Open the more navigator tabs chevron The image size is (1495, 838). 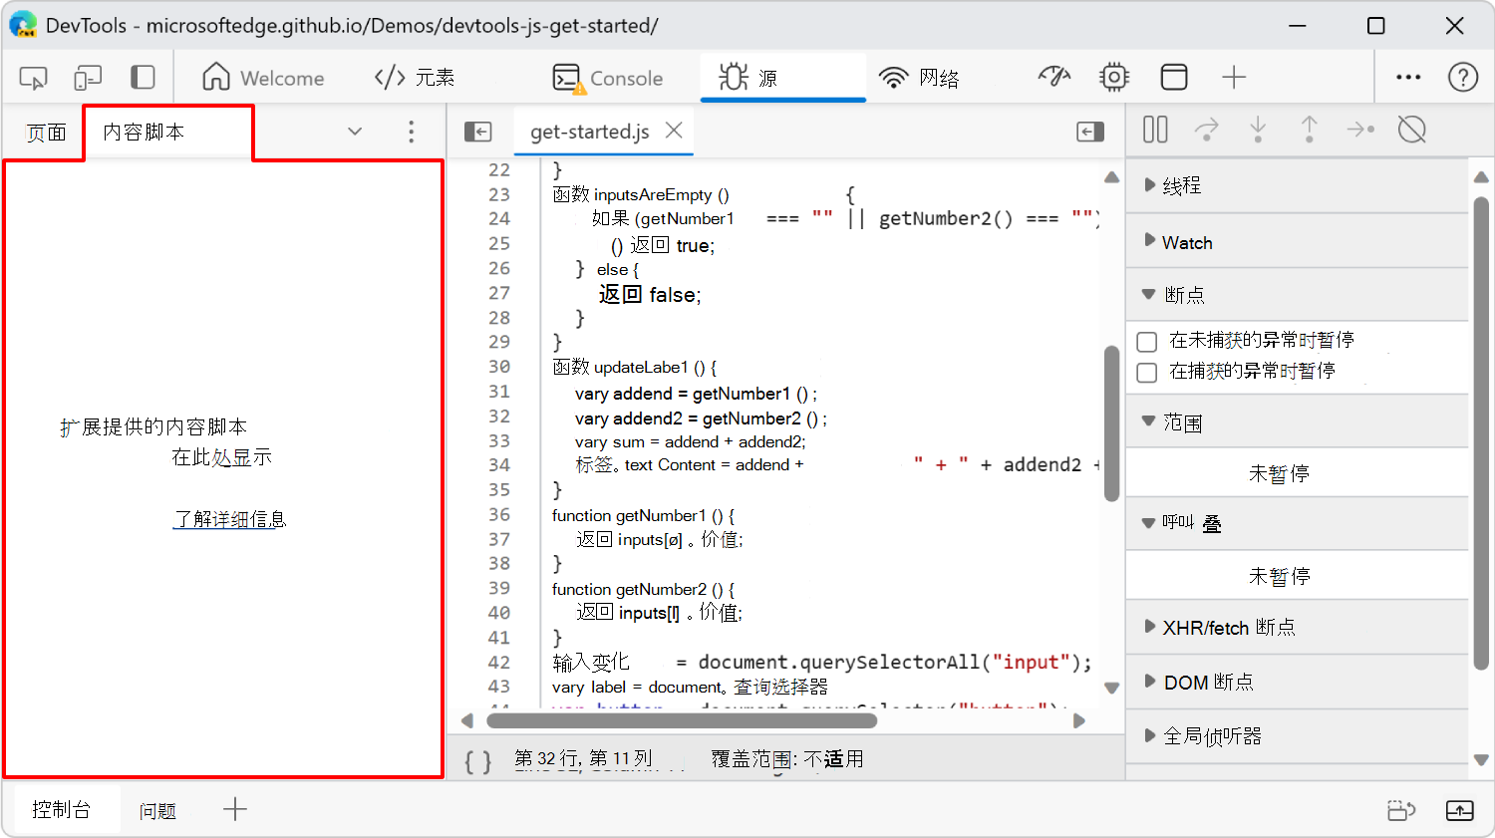pyautogui.click(x=355, y=132)
